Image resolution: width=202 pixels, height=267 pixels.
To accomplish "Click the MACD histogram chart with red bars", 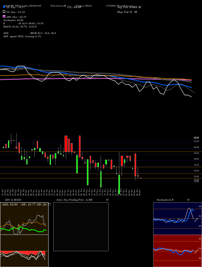I will (24, 251).
